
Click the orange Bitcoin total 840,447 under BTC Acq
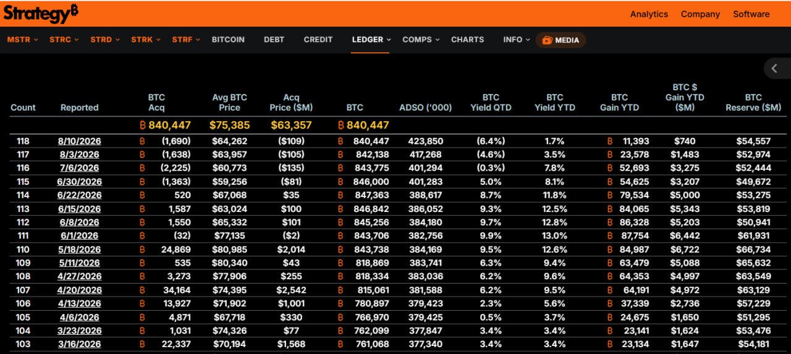tap(166, 125)
